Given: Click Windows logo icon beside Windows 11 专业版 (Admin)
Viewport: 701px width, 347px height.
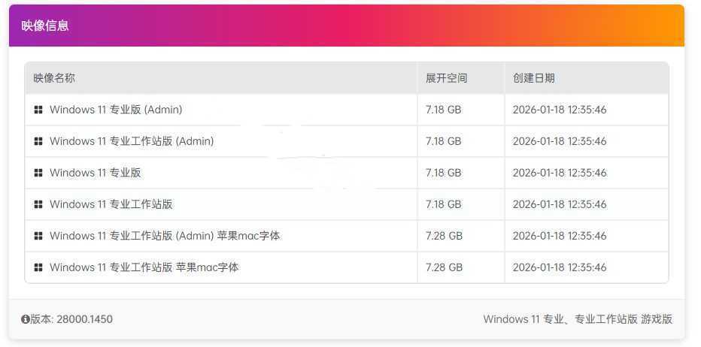Looking at the screenshot, I should coord(38,110).
